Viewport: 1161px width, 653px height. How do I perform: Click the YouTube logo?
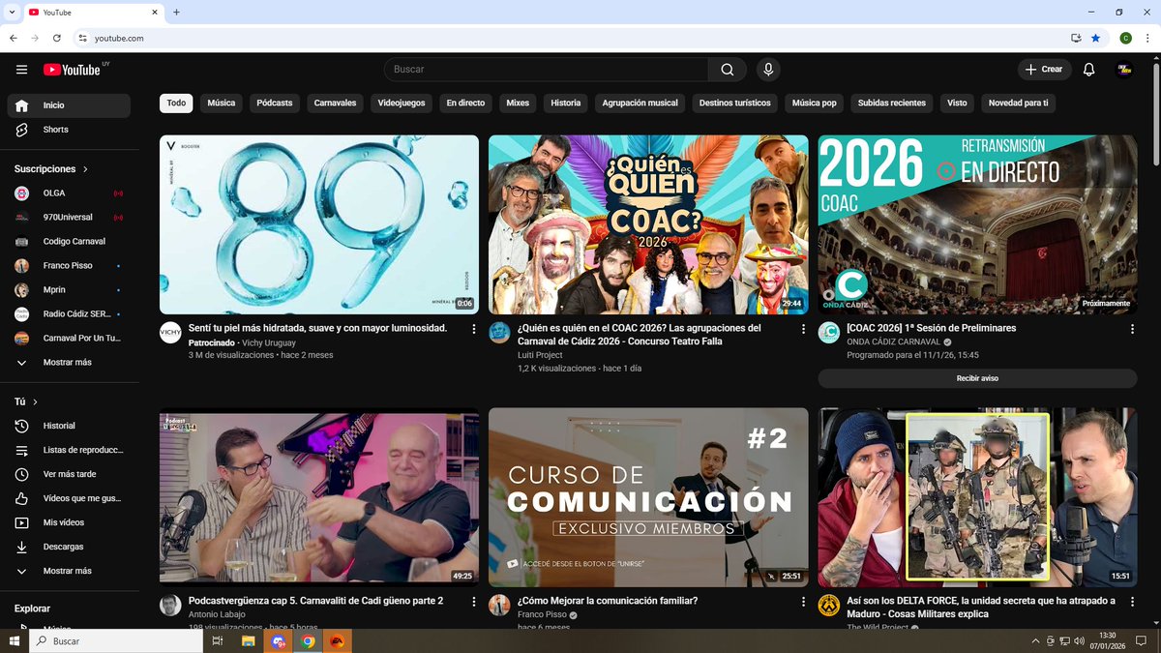(x=73, y=69)
